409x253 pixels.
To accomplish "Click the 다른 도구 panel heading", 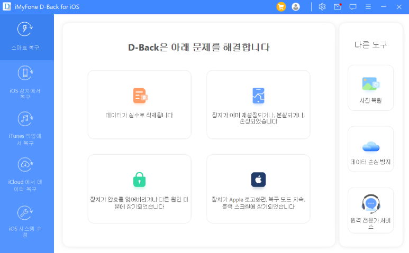I will (x=371, y=45).
